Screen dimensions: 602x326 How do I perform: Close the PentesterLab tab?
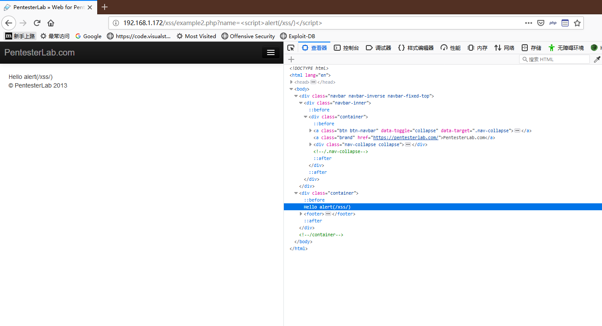tap(89, 7)
